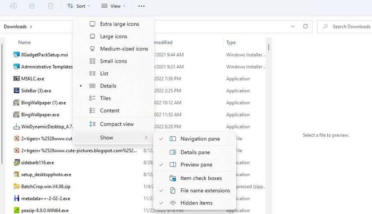Image resolution: width=372 pixels, height=214 pixels.
Task: Sort by the Name column header
Action: pos(24,42)
